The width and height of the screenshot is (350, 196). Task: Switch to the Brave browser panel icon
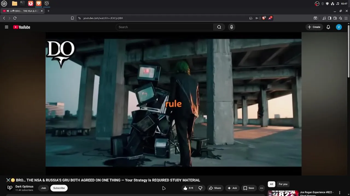[39, 4]
